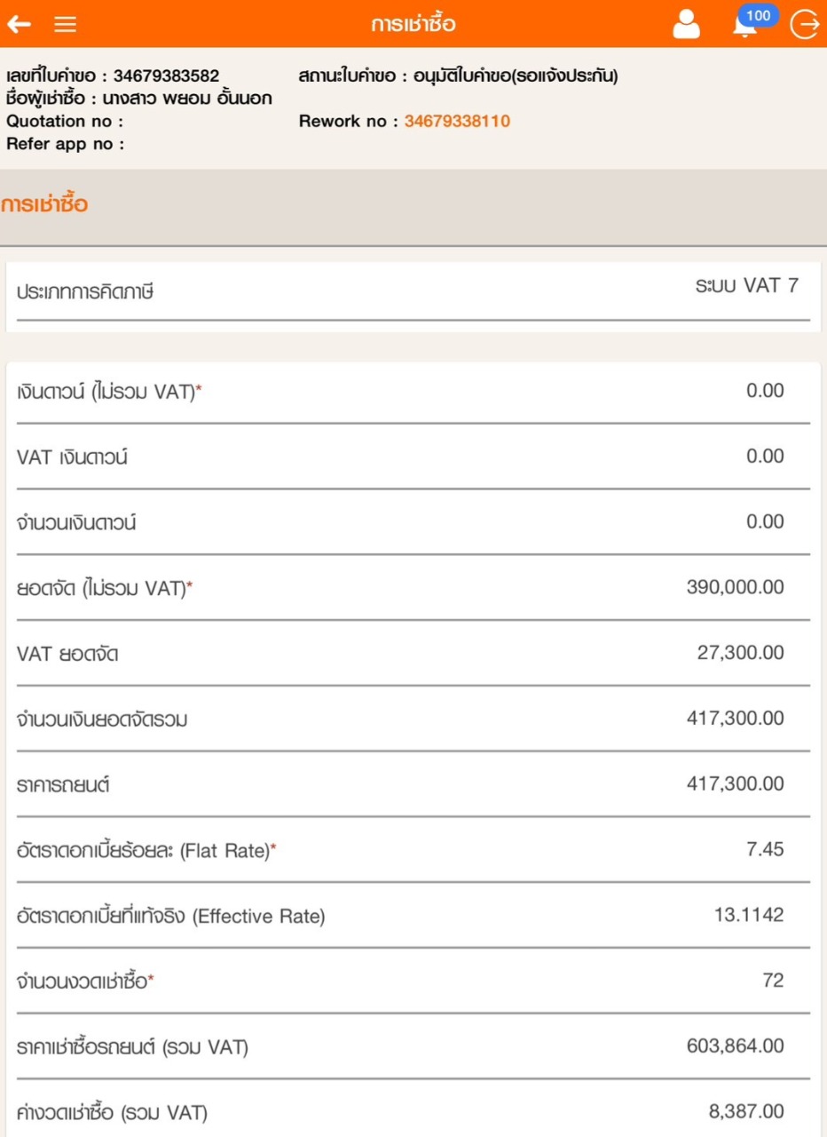Click the VAT ยอดจัด 27,300.00 value

pos(740,654)
